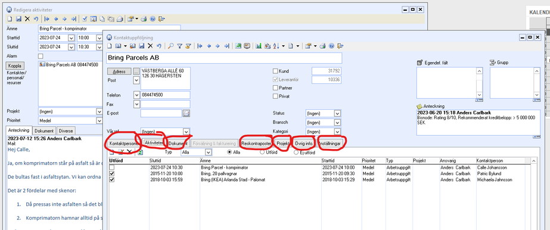Screen dimensions: 550x230
Task: Click the delete X icon in Redigera aktiviteter toolbar
Action: click(x=27, y=19)
